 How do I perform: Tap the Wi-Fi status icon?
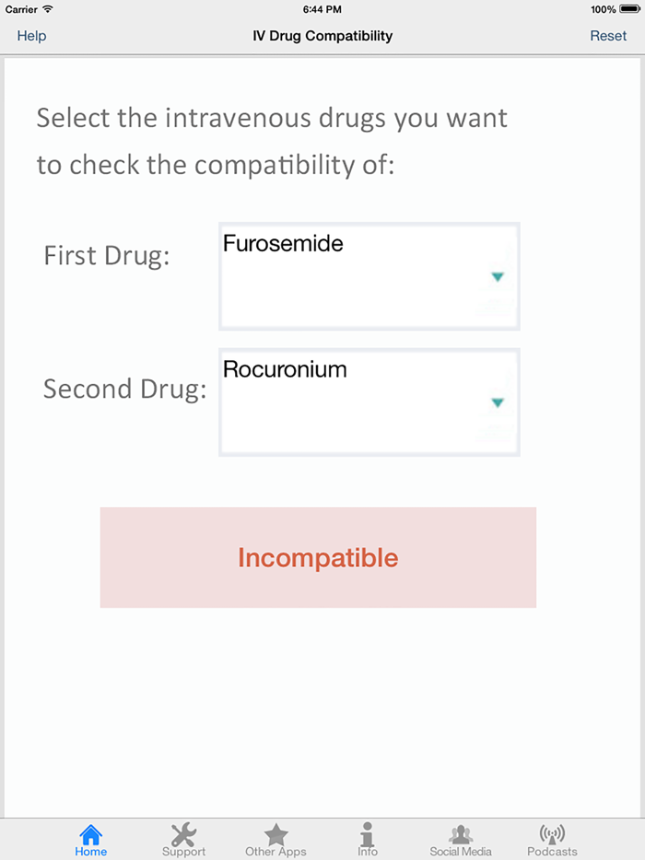48,9
